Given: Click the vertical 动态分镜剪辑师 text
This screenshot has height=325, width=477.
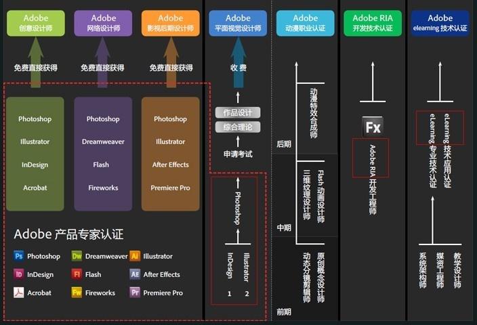Looking at the screenshot, I should (307, 278).
